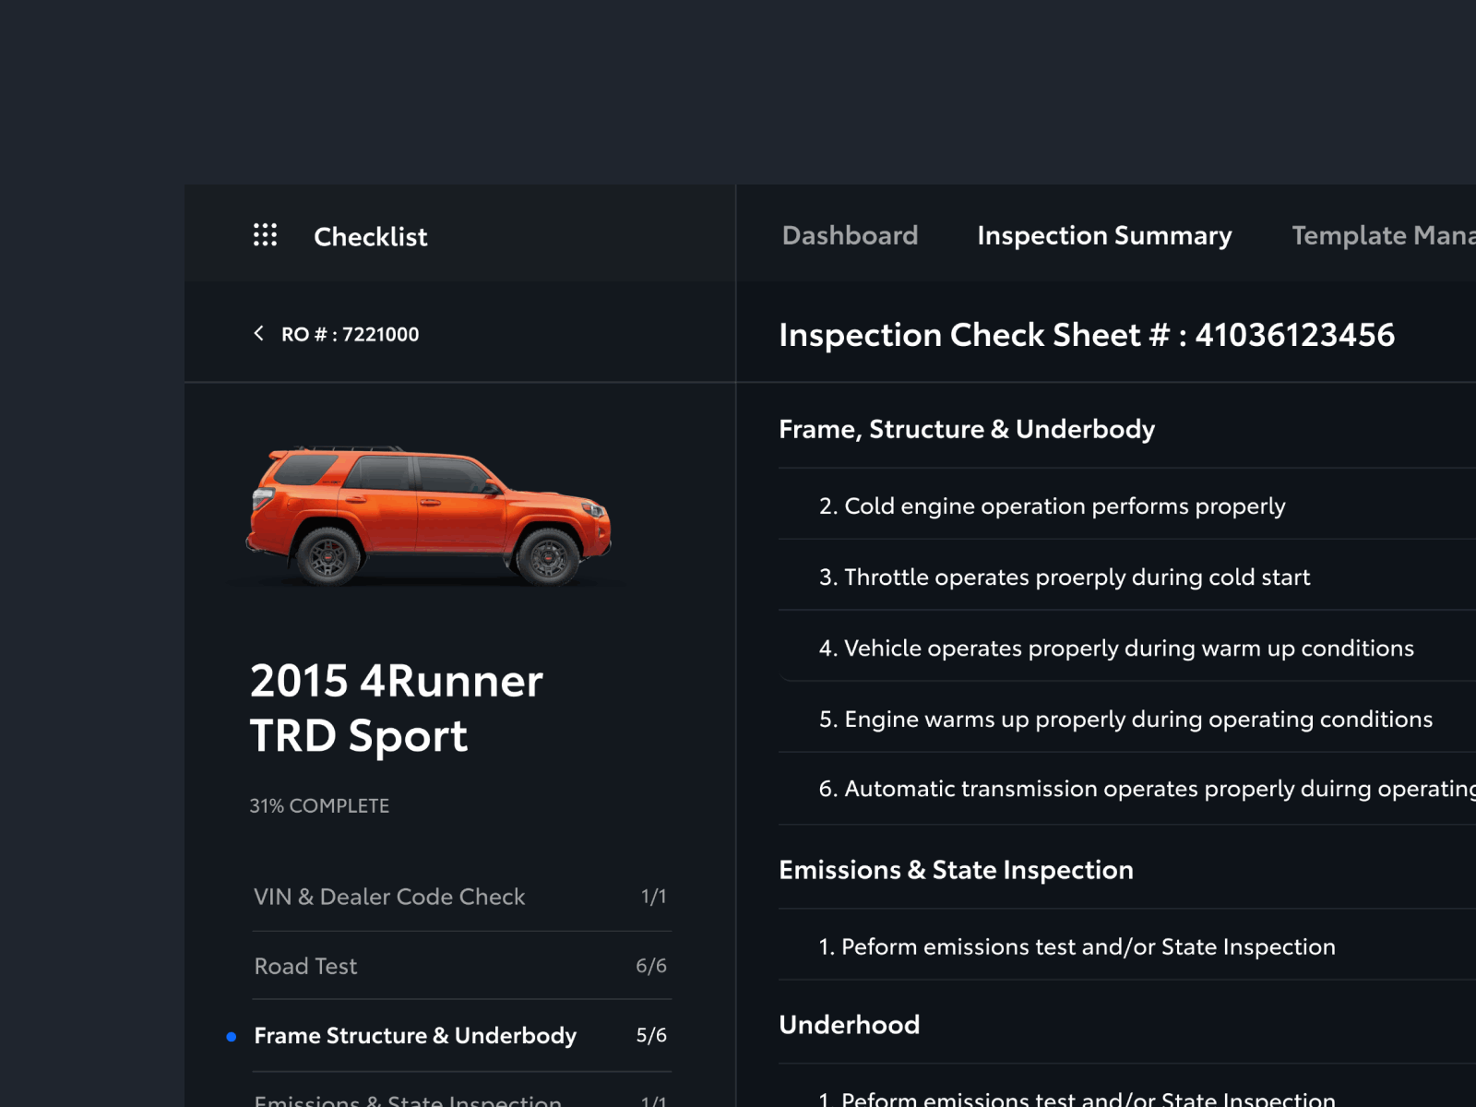Switch to Inspection Summary view

(1103, 235)
